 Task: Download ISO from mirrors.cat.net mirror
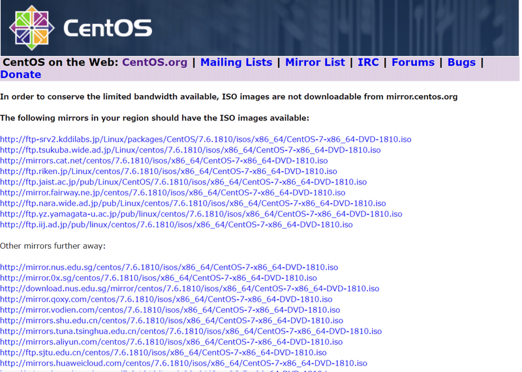point(164,160)
